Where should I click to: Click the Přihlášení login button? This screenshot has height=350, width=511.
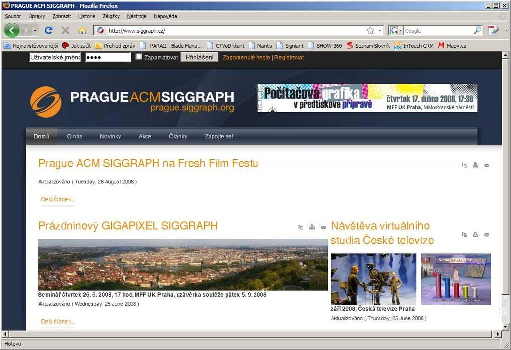click(x=200, y=57)
